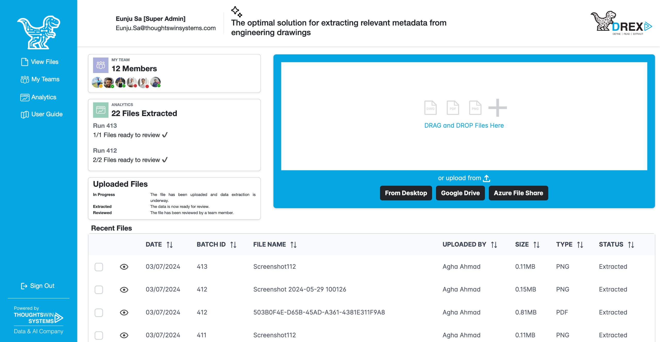The image size is (660, 342).
Task: Upload via Azure File Share button
Action: pos(518,193)
